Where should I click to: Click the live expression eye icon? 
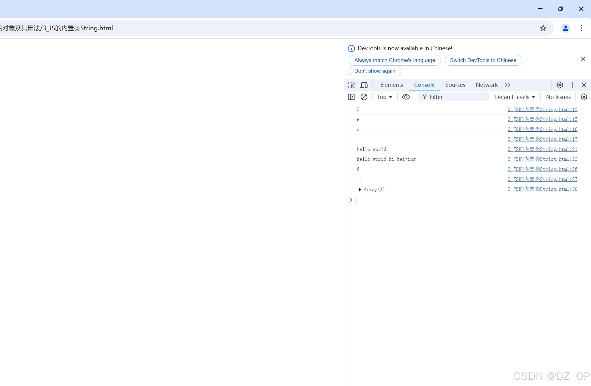tap(406, 97)
